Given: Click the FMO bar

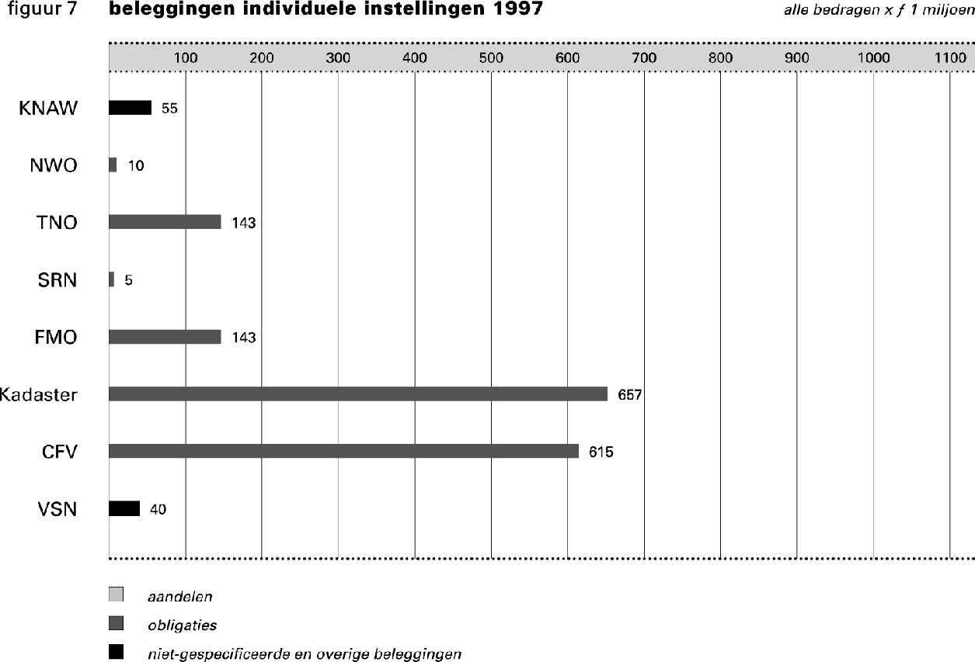Looking at the screenshot, I should click(x=163, y=338).
